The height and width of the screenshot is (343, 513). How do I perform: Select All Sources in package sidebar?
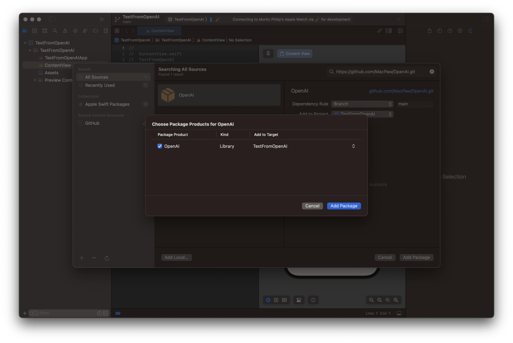[x=113, y=77]
